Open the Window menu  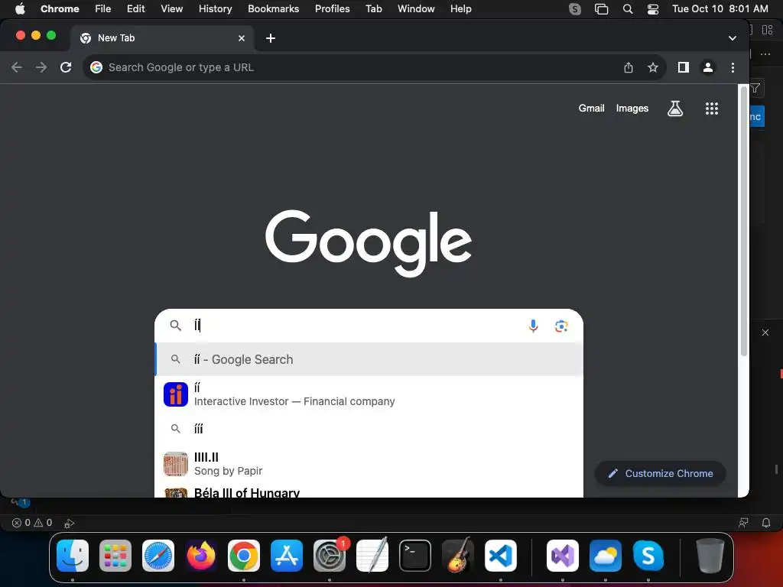click(x=416, y=9)
